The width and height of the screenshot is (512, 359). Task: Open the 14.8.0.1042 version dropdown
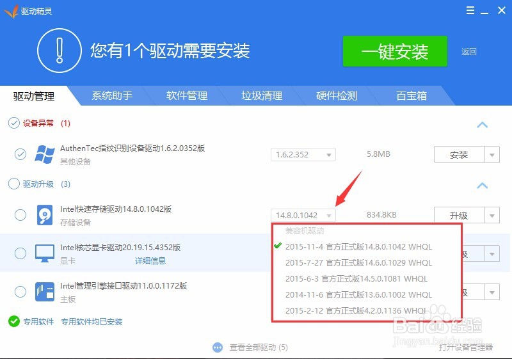pos(303,216)
